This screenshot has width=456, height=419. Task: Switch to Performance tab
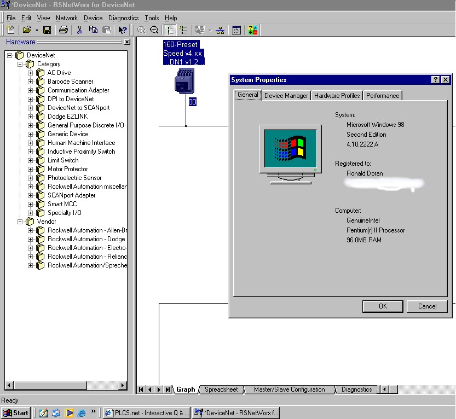(x=383, y=96)
